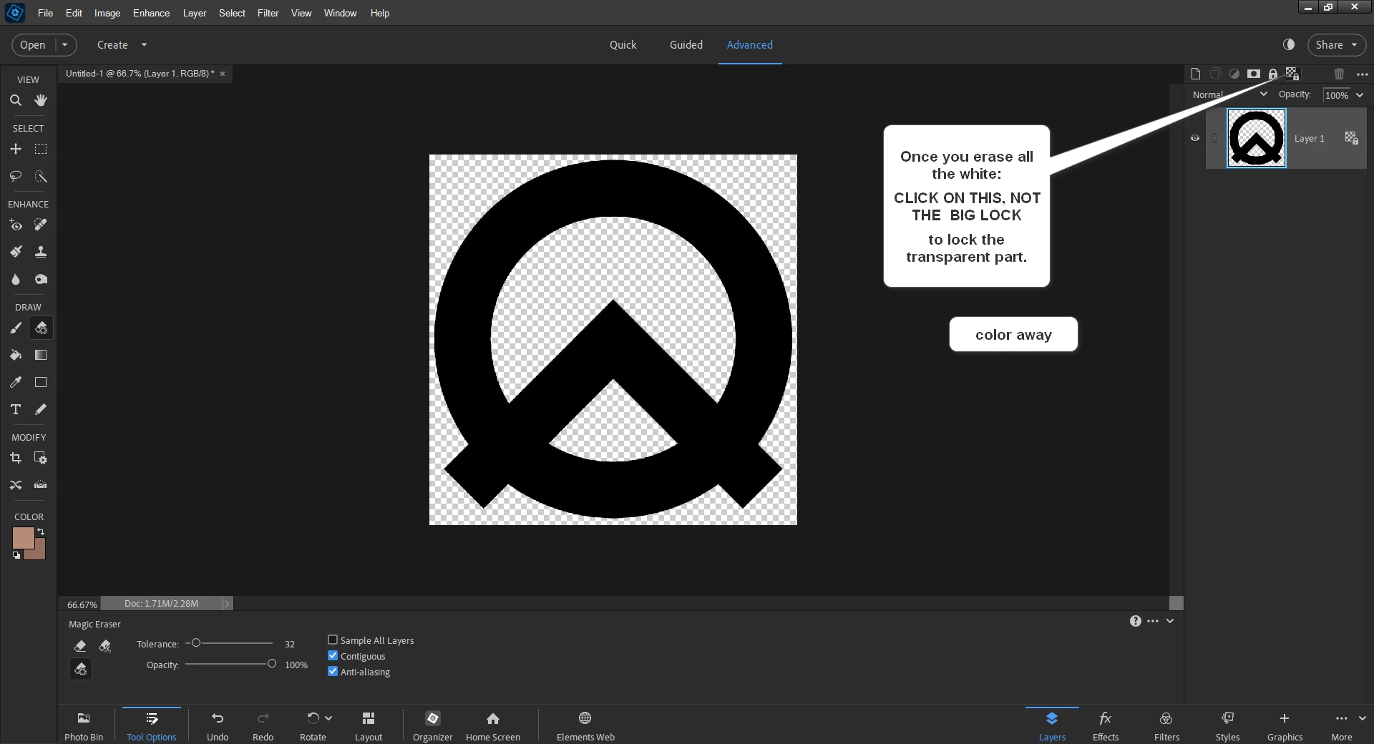1374x744 pixels.
Task: Click the Undo button
Action: pyautogui.click(x=218, y=725)
